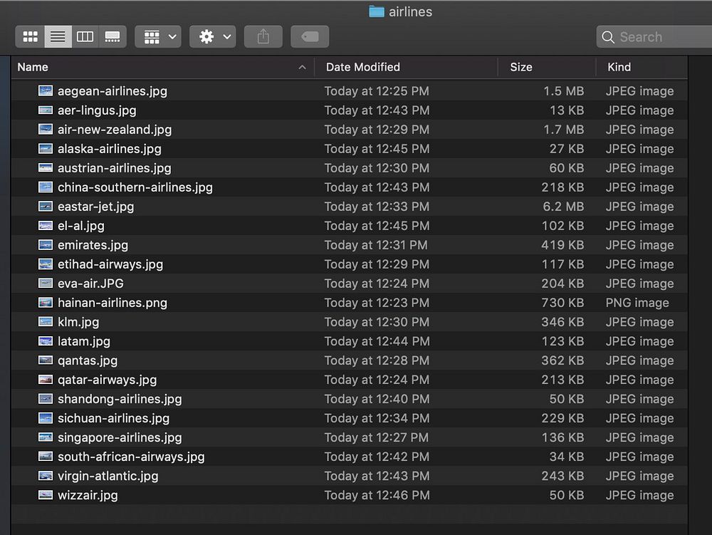Image resolution: width=712 pixels, height=535 pixels.
Task: Click the eastar-jet.jpg file icon
Action: click(x=46, y=206)
